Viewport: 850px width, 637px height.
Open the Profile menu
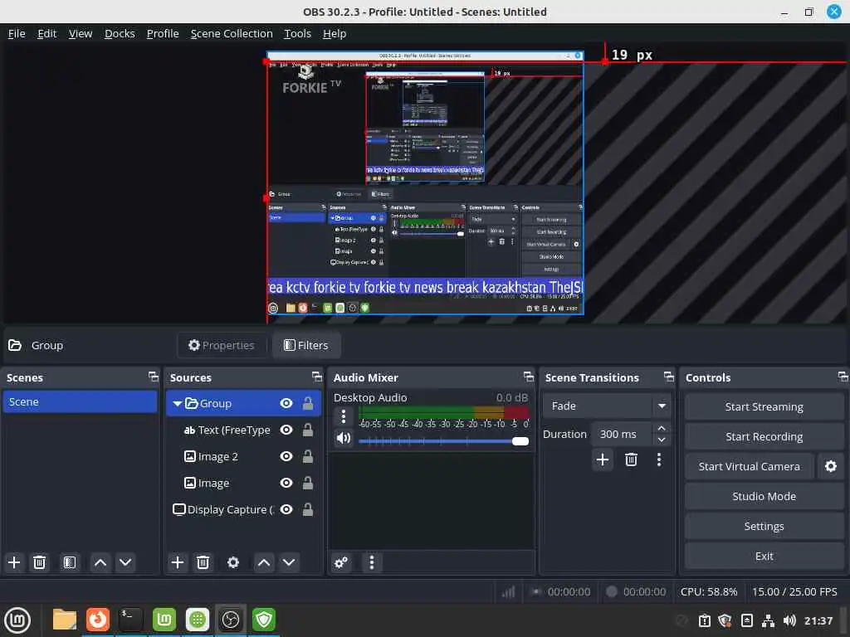click(x=163, y=33)
